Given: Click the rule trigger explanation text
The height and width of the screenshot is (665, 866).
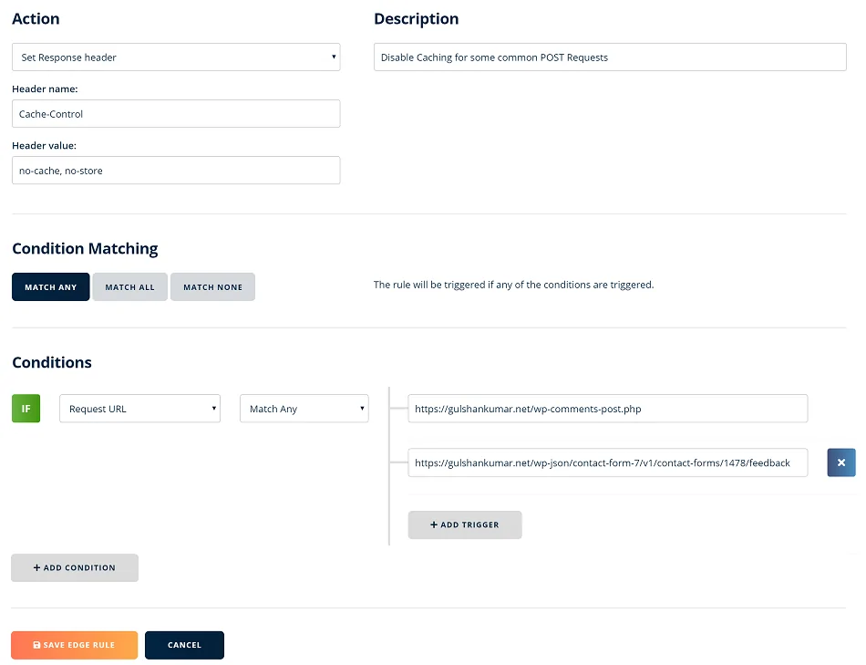Looking at the screenshot, I should pos(513,285).
